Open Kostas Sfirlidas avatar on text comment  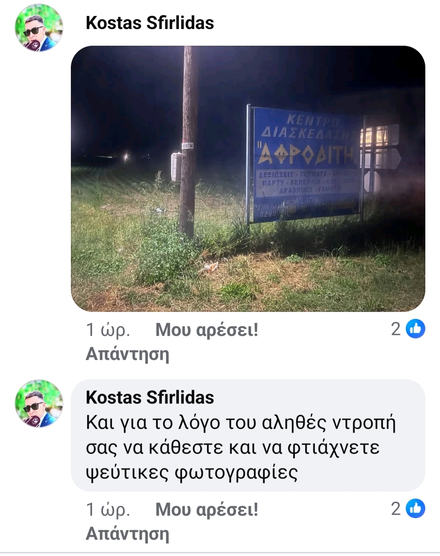pos(39,403)
